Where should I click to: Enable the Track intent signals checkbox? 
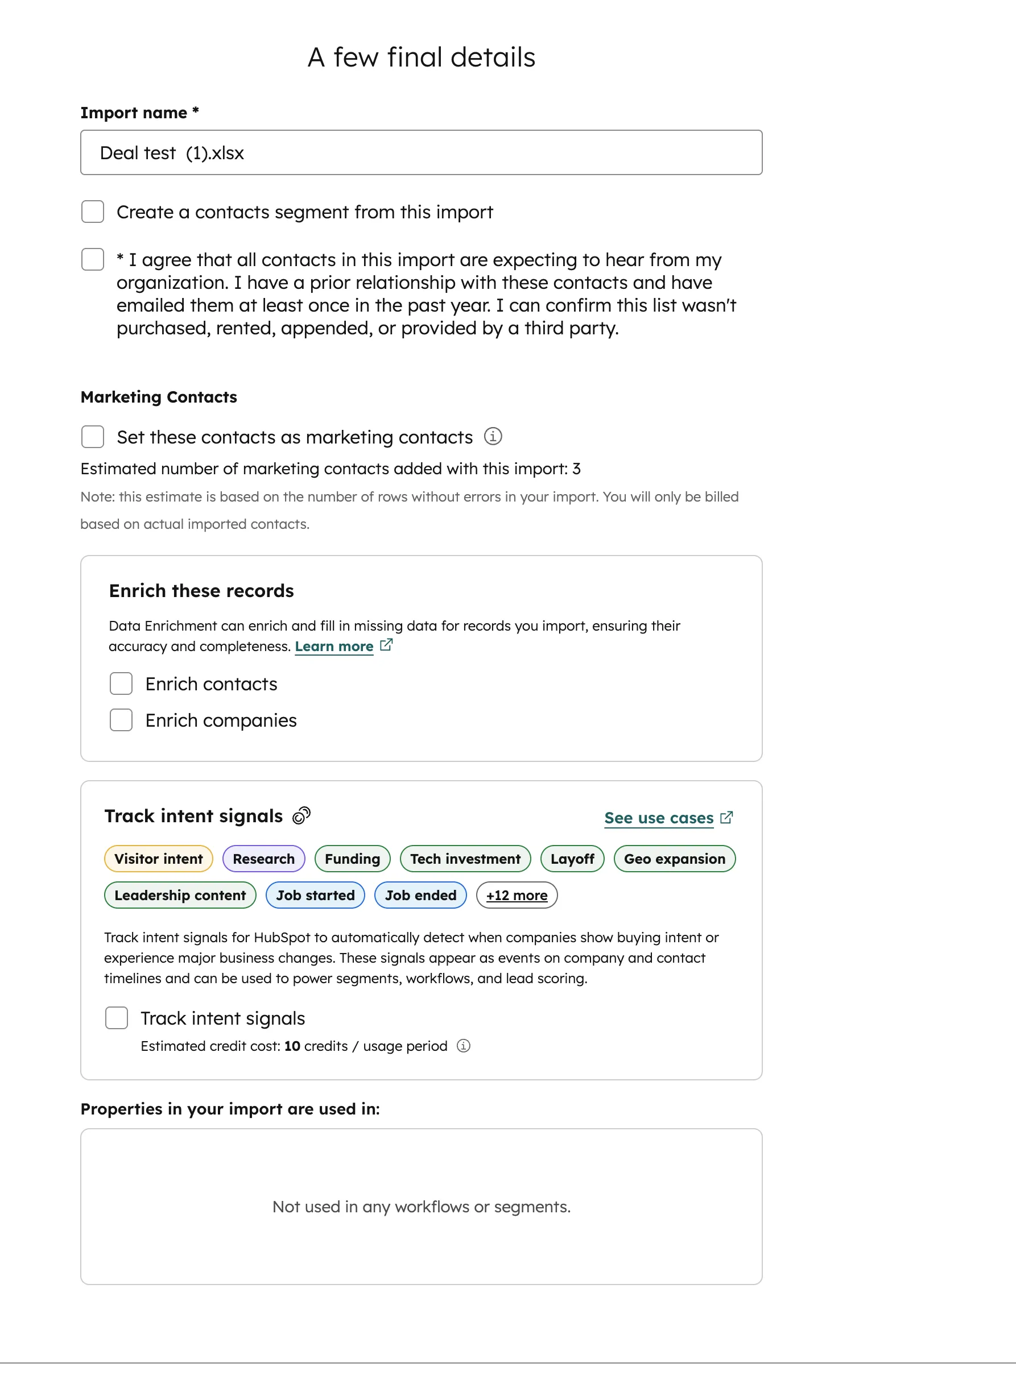click(x=116, y=1018)
